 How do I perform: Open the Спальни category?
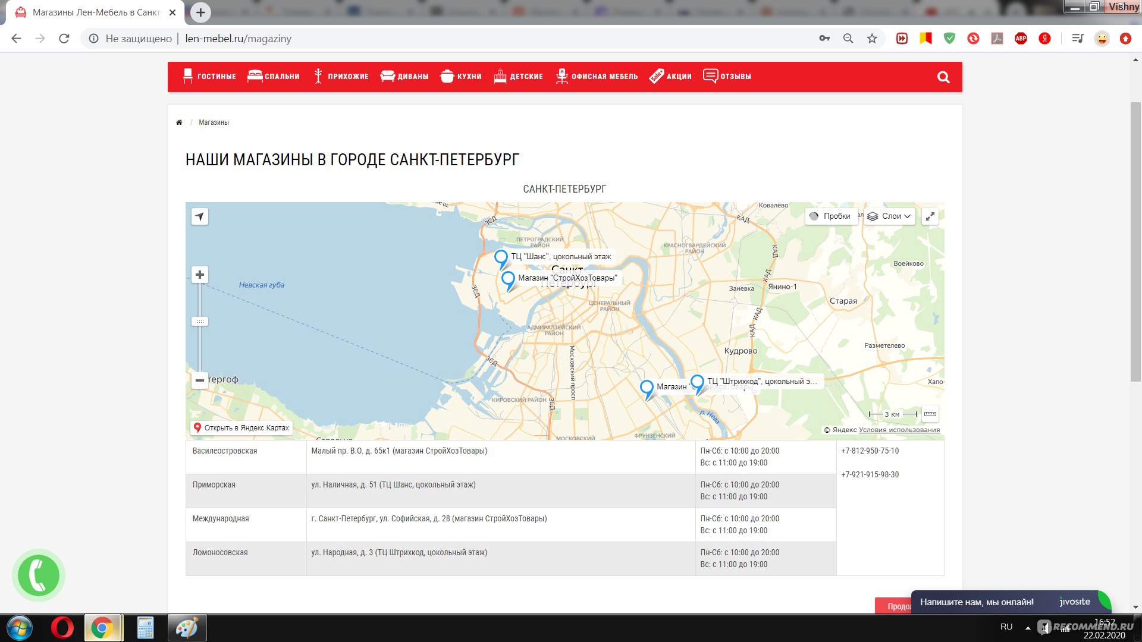point(273,76)
